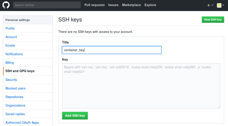
Task: Open Blocked users settings
Action: coord(28,88)
